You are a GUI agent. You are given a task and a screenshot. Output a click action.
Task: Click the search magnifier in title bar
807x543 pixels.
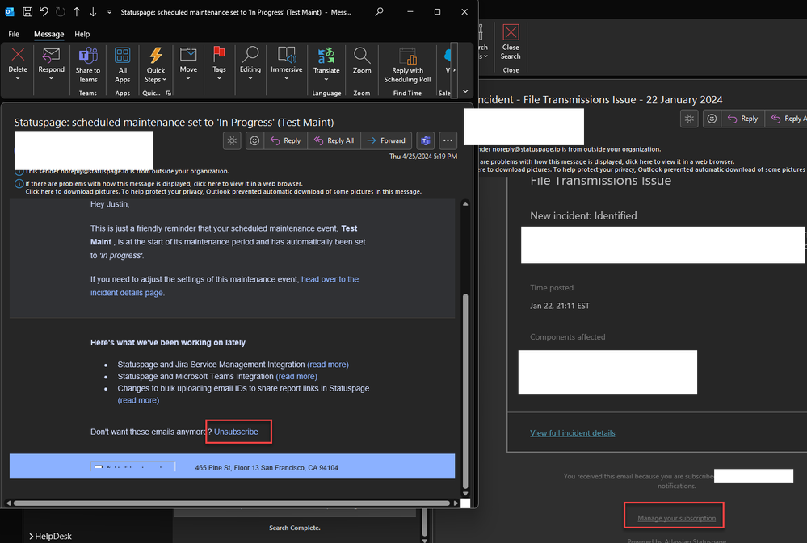(x=380, y=11)
